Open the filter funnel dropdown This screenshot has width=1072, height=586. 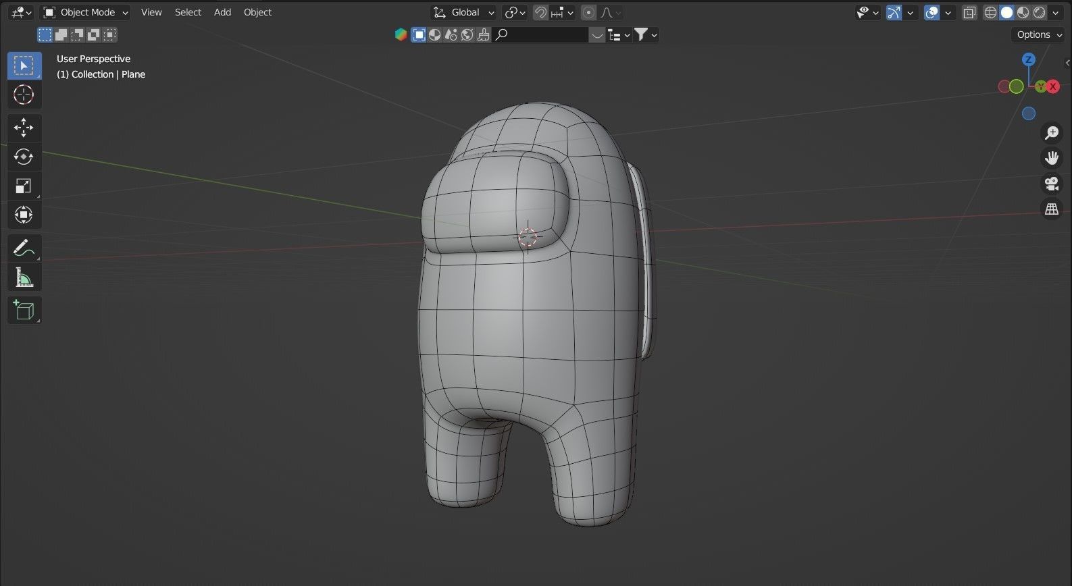646,34
